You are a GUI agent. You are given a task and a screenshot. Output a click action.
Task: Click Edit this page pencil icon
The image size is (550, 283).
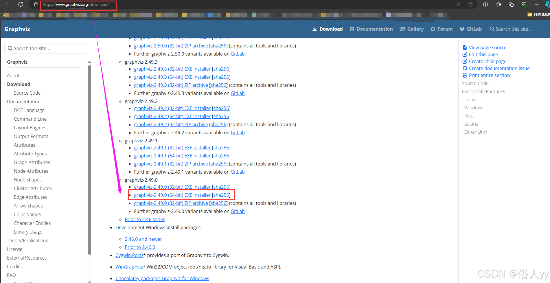[465, 54]
